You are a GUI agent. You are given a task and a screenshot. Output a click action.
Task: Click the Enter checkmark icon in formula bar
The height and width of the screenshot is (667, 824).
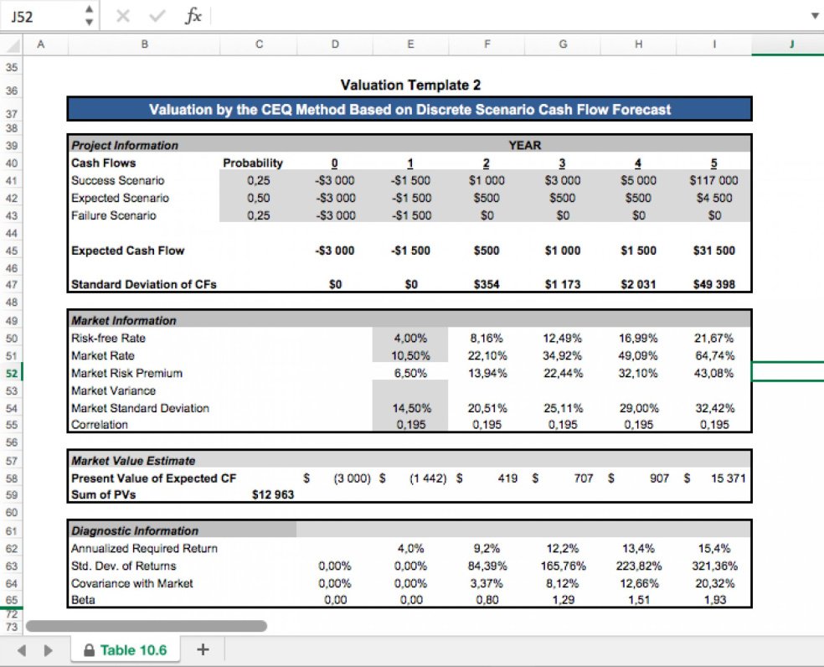tap(156, 16)
